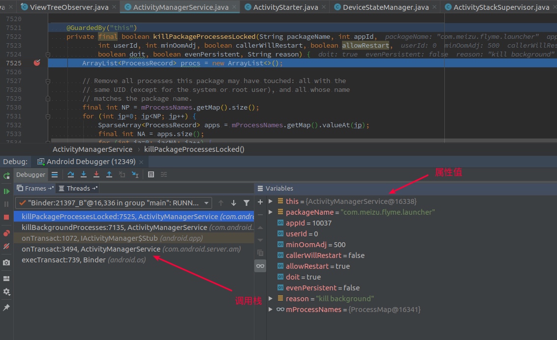The width and height of the screenshot is (557, 340).
Task: Select previous frame up arrow
Action: 221,203
